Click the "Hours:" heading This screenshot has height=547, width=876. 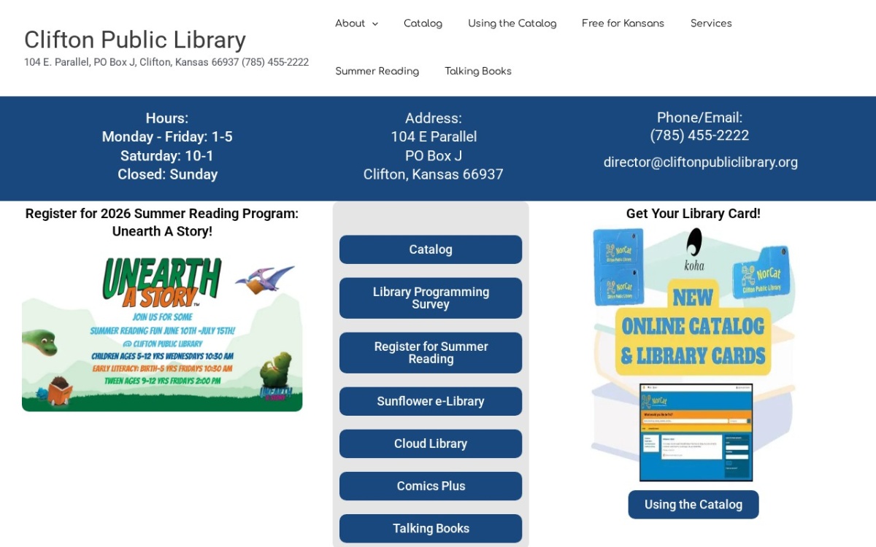coord(167,118)
